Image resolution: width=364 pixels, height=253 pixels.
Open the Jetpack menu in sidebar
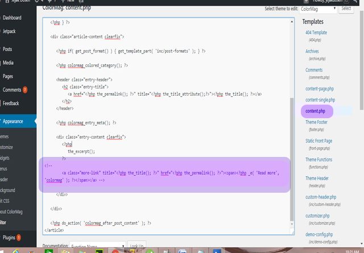click(x=9, y=31)
